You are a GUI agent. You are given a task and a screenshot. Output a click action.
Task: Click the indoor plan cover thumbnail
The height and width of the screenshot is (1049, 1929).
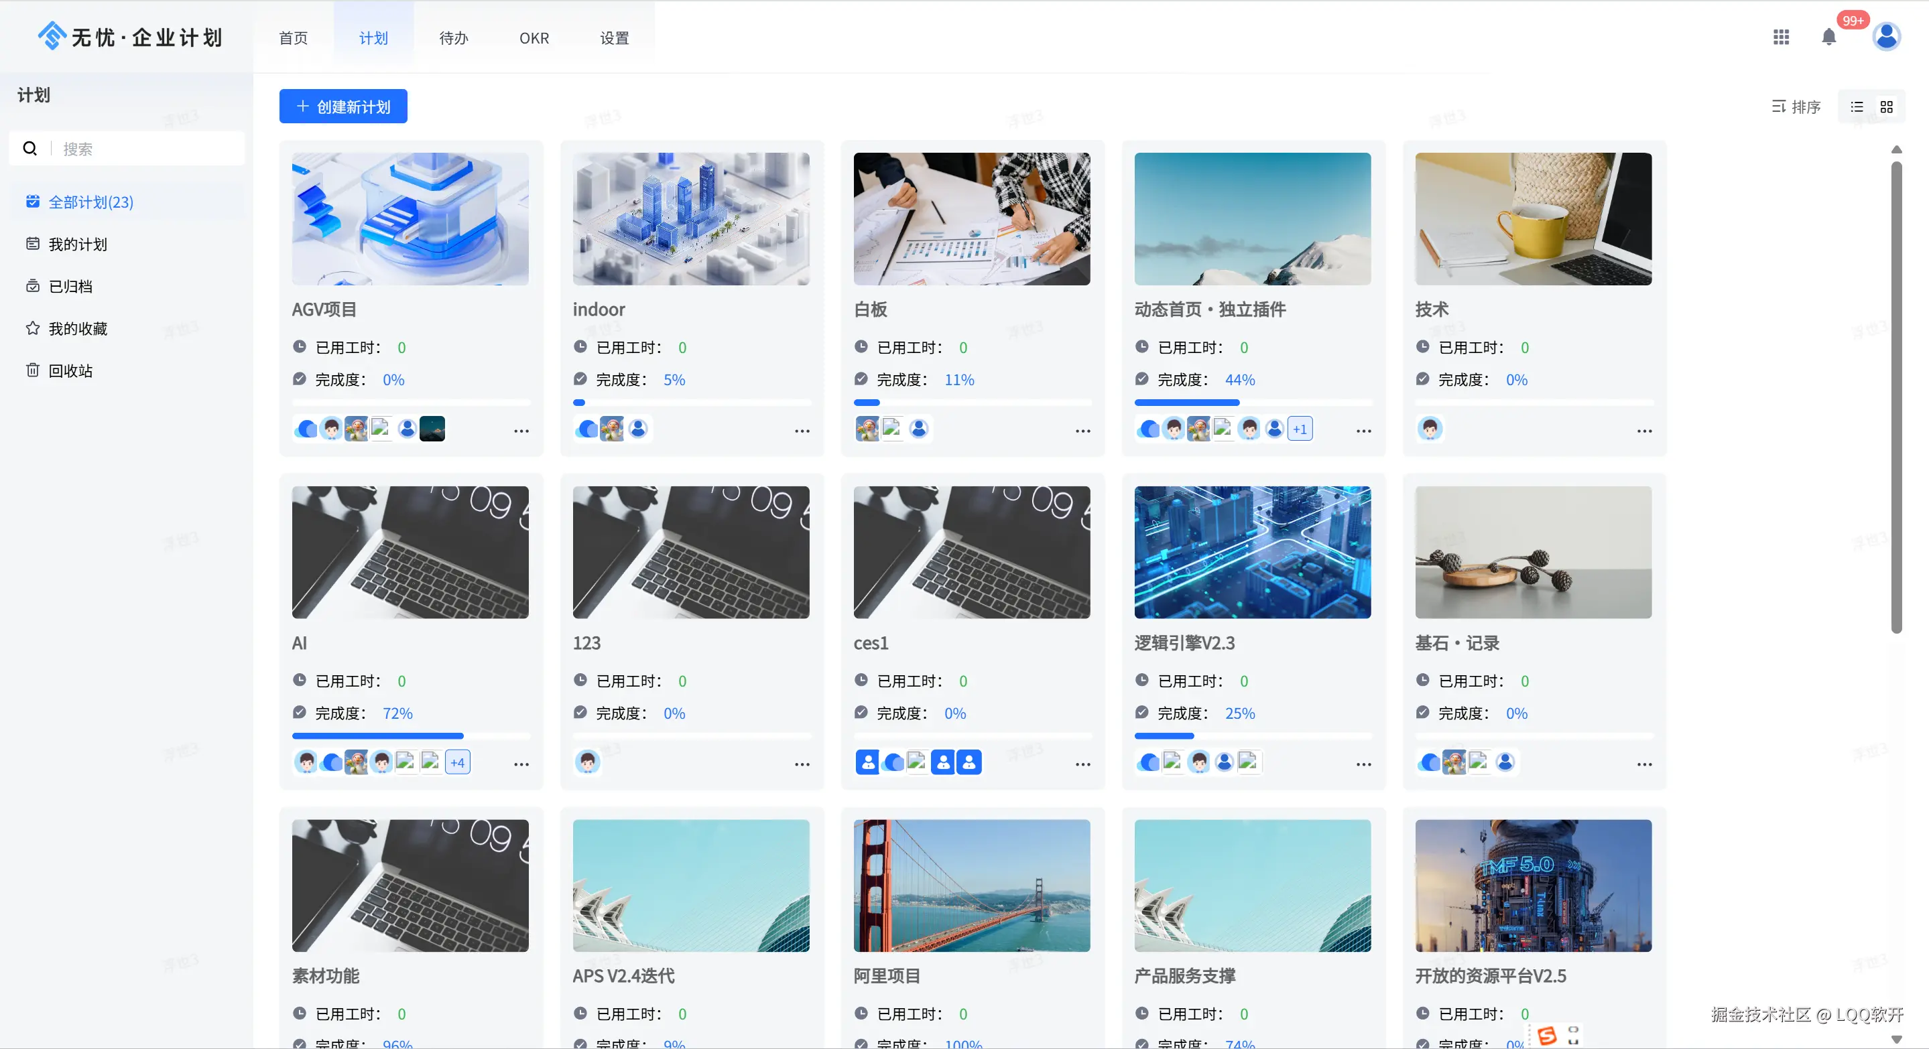690,219
